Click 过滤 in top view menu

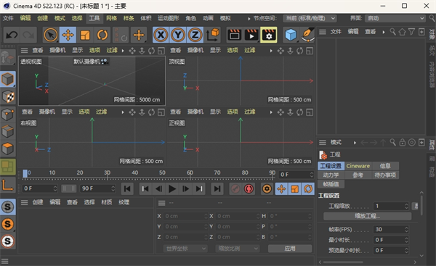point(250,50)
